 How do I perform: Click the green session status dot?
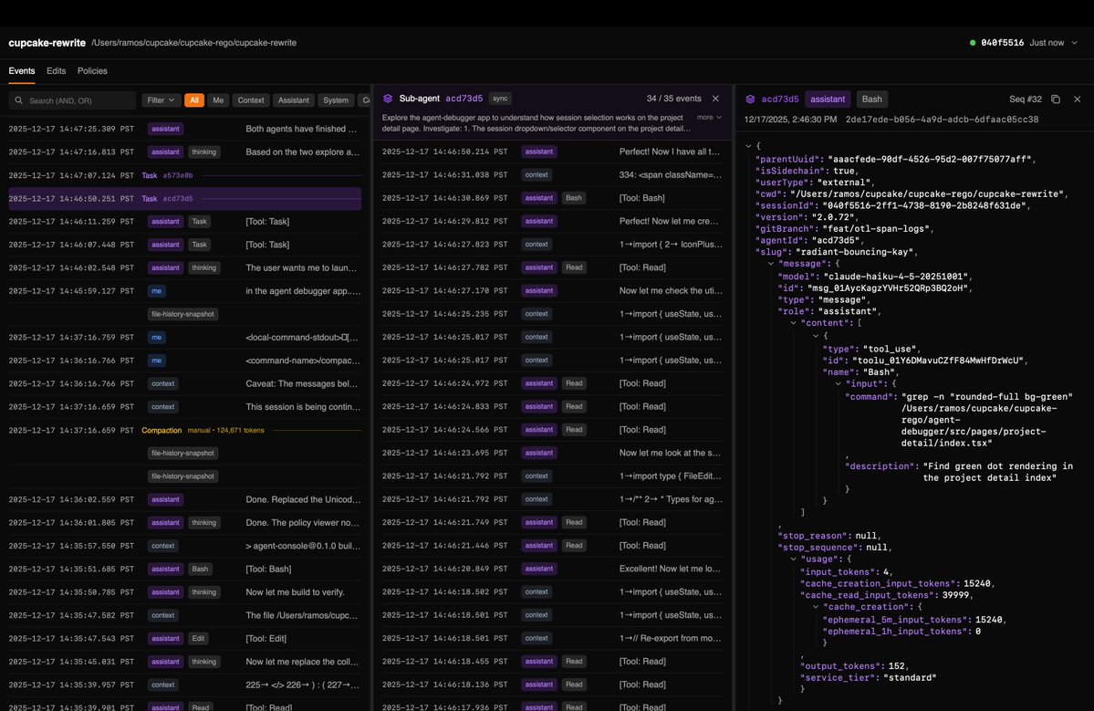coord(973,43)
